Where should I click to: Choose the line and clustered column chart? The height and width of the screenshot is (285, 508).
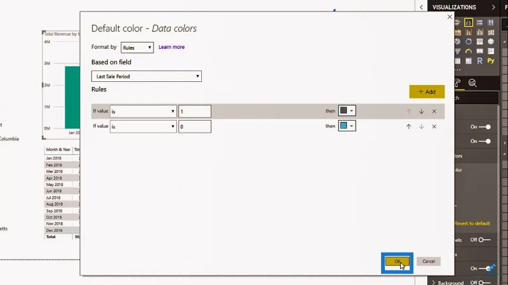click(x=480, y=32)
